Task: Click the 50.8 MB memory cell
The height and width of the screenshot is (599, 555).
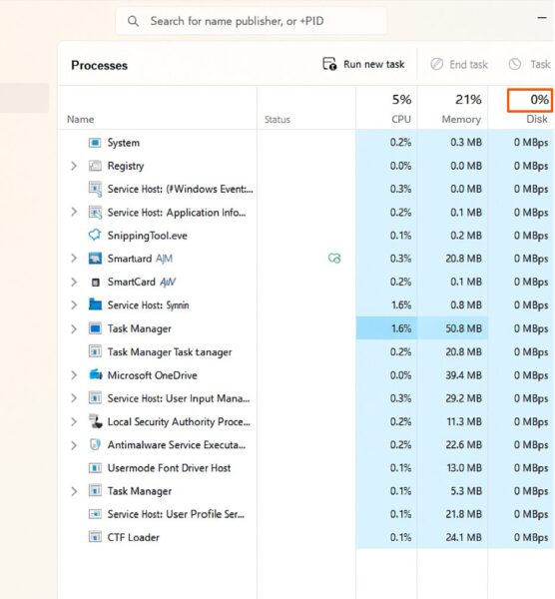Action: click(452, 328)
